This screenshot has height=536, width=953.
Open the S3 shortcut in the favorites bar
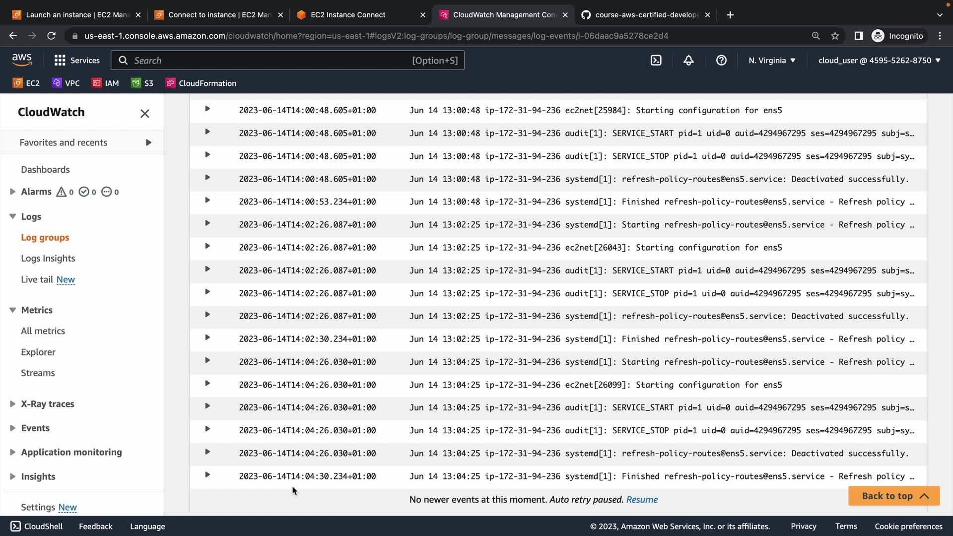(x=142, y=83)
